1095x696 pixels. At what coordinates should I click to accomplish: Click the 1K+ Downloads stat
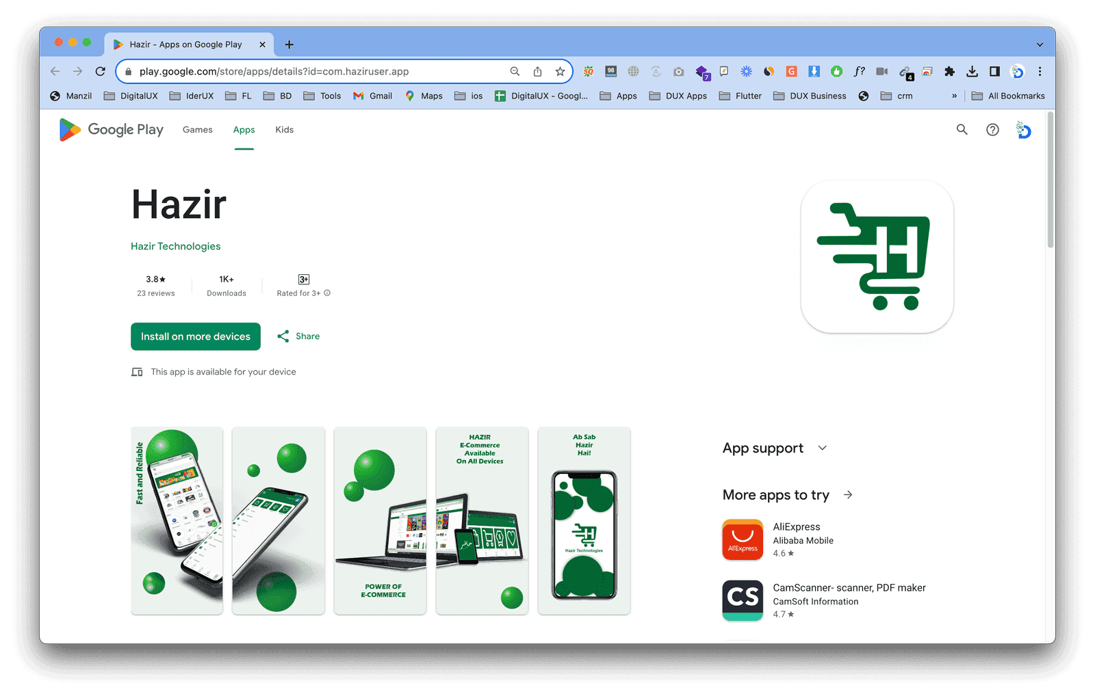click(227, 286)
